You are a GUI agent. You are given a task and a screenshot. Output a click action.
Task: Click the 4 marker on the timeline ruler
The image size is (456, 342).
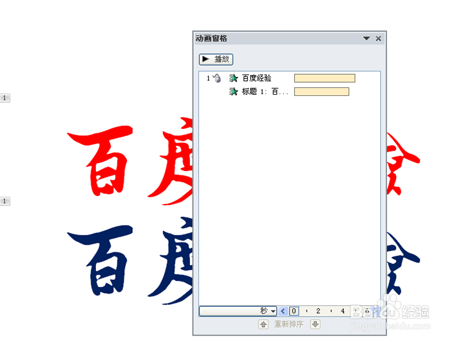pos(343,311)
